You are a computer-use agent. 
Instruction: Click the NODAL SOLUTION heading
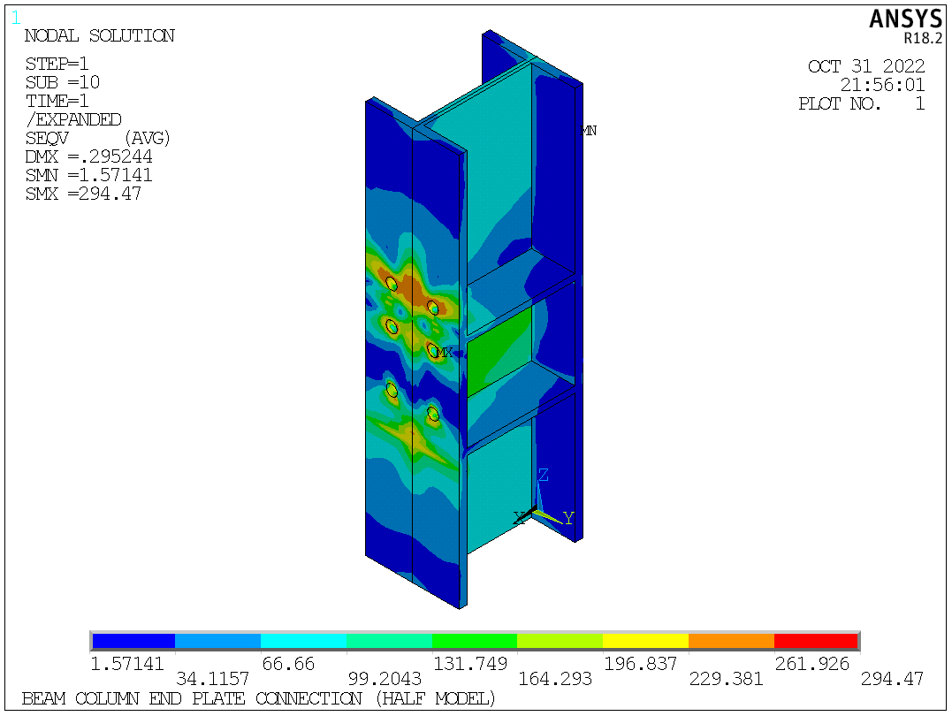[99, 36]
